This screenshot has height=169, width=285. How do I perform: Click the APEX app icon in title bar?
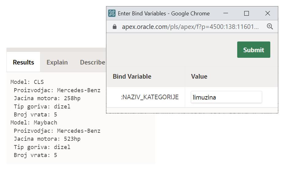point(112,14)
